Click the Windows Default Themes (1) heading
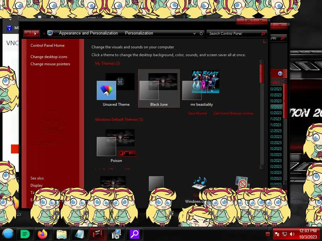322x241 pixels. click(x=119, y=120)
